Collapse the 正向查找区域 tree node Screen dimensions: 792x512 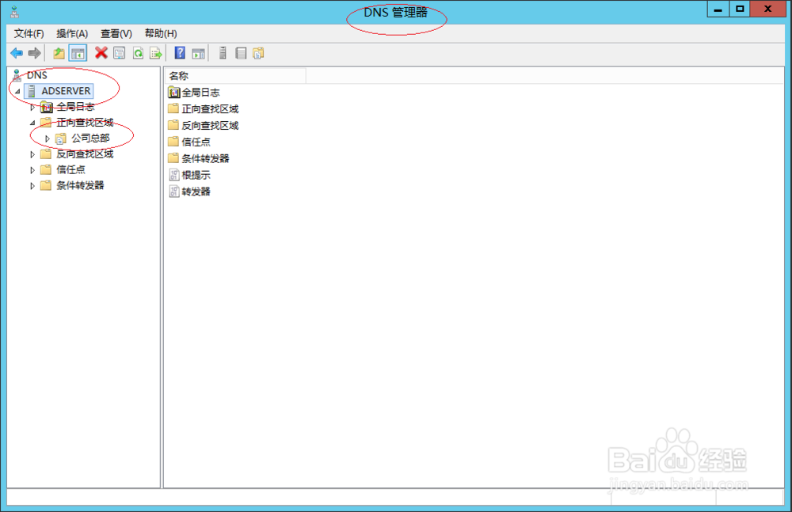32,123
